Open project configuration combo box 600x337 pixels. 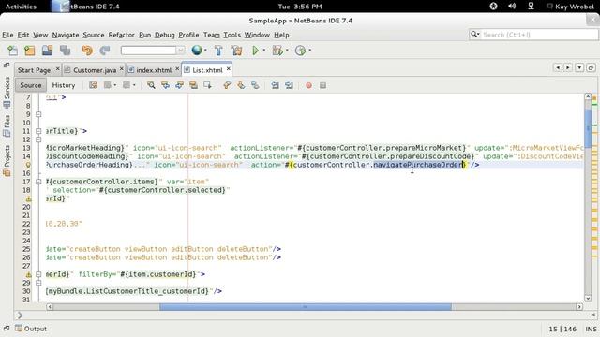pyautogui.click(x=153, y=50)
